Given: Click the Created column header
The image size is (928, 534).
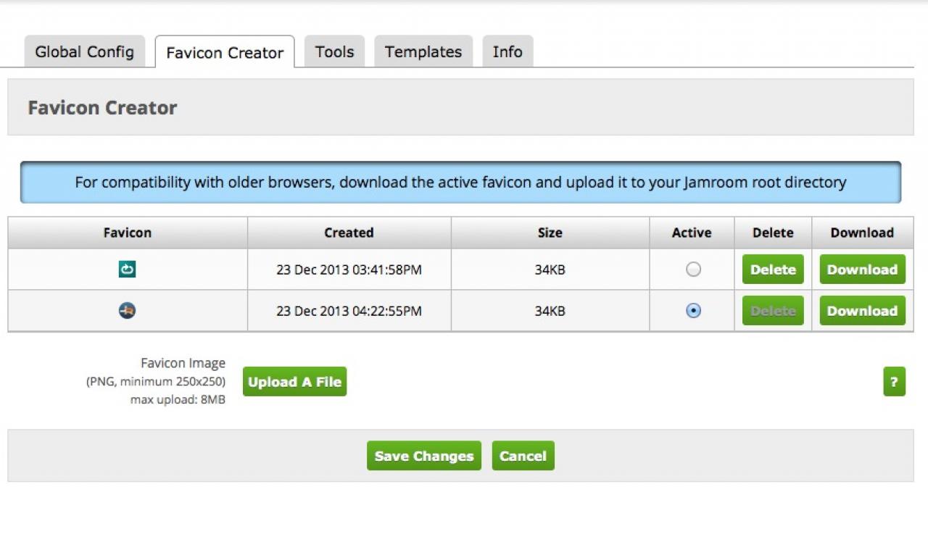Looking at the screenshot, I should click(349, 233).
